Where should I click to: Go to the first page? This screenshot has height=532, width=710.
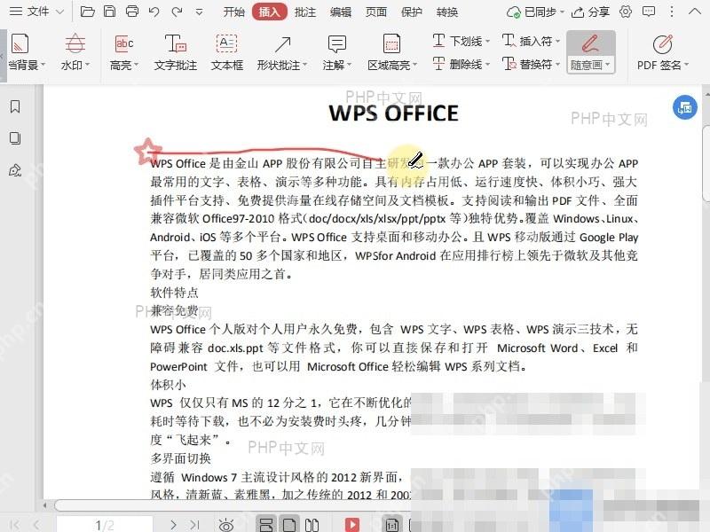[15, 525]
